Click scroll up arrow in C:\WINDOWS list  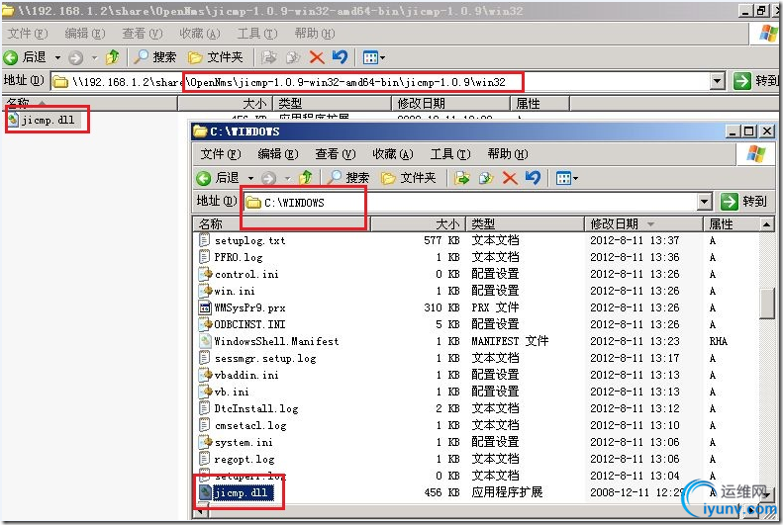767,224
